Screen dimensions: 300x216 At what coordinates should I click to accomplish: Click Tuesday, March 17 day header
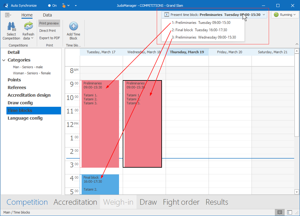coord(101,52)
